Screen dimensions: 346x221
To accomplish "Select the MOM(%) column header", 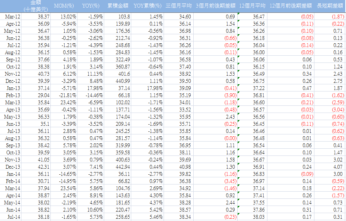I will point(64,6).
